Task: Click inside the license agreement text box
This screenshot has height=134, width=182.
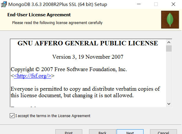Action: click(88, 73)
